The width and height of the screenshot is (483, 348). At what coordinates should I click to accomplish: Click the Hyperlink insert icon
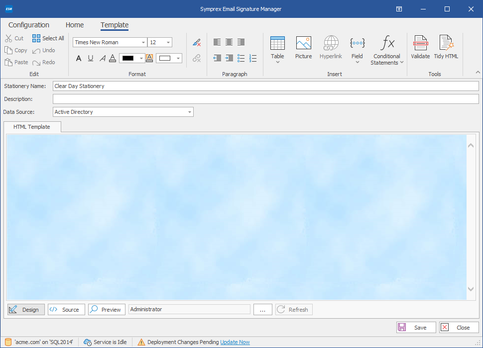coord(331,48)
